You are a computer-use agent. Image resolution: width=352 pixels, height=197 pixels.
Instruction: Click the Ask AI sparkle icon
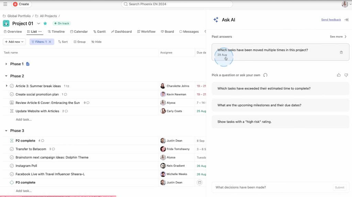pos(216,20)
